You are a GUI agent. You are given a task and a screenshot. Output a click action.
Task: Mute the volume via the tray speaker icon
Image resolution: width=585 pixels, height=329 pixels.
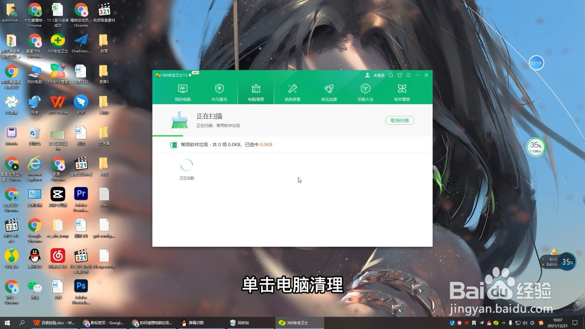(x=525, y=323)
